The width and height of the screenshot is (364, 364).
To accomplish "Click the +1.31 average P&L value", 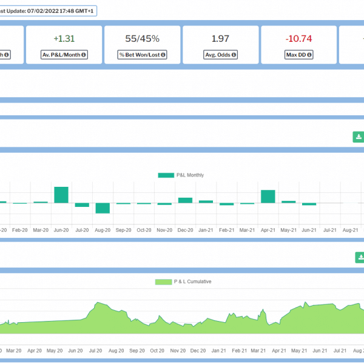I will (x=64, y=39).
